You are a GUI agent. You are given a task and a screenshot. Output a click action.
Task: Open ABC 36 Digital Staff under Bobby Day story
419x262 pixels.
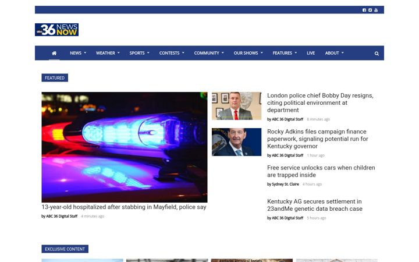tap(287, 119)
